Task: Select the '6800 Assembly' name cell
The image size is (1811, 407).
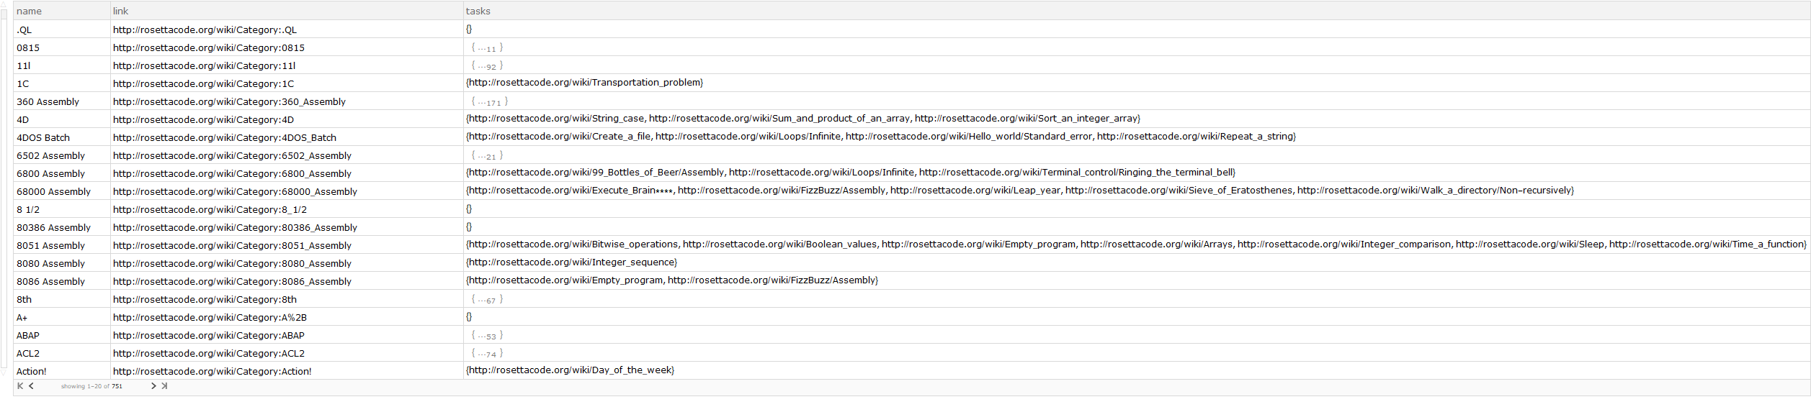Action: coord(62,173)
